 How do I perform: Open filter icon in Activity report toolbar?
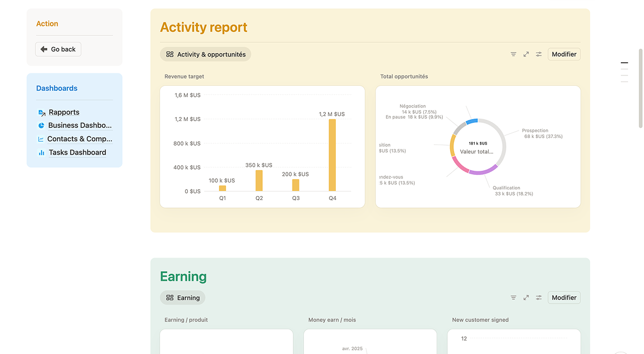[x=513, y=54]
